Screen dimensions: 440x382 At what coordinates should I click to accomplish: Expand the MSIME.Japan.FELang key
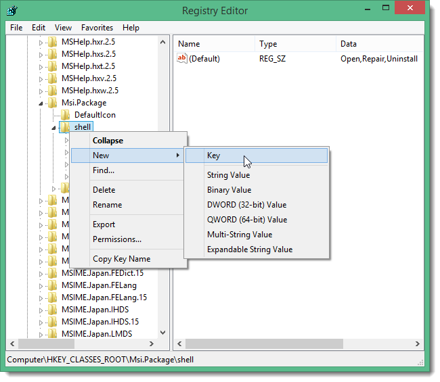[x=41, y=286]
